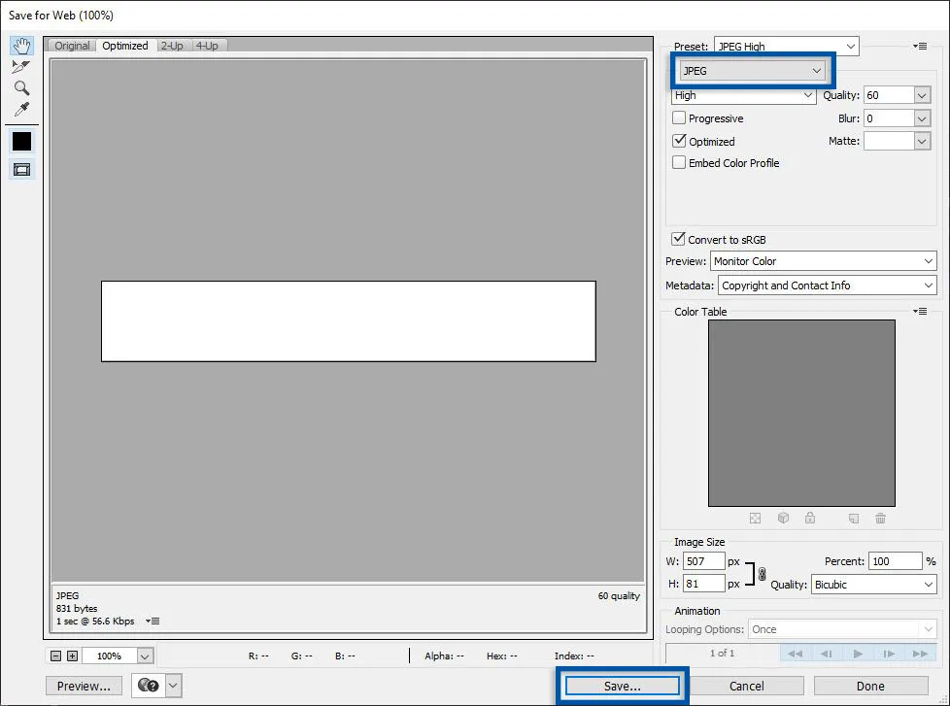
Task: Select the Slice Select tool
Action: pyautogui.click(x=21, y=67)
